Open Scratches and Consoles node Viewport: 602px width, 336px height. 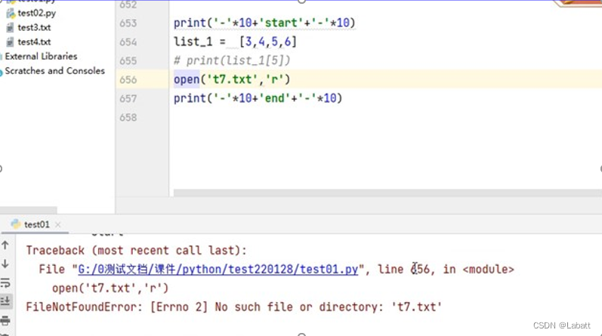click(x=54, y=71)
